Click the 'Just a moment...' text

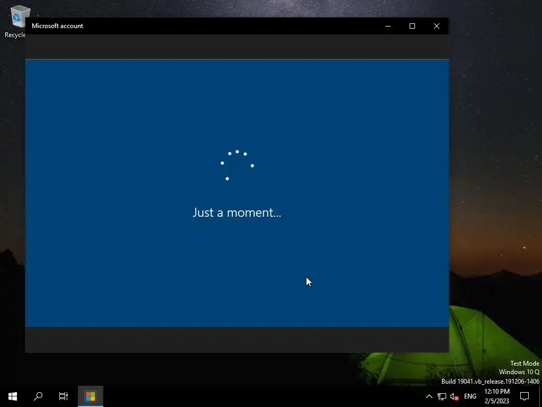tap(237, 212)
